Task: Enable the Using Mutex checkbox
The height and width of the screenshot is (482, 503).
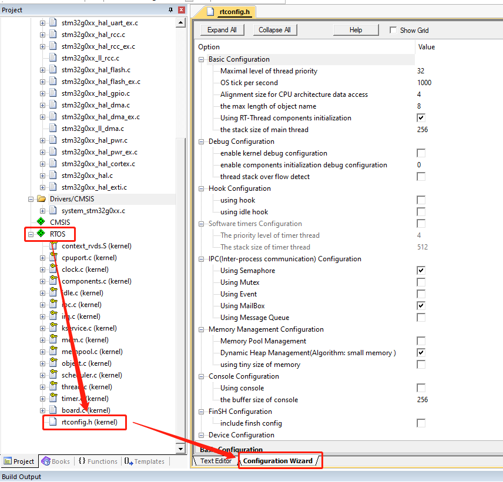Action: (x=421, y=282)
